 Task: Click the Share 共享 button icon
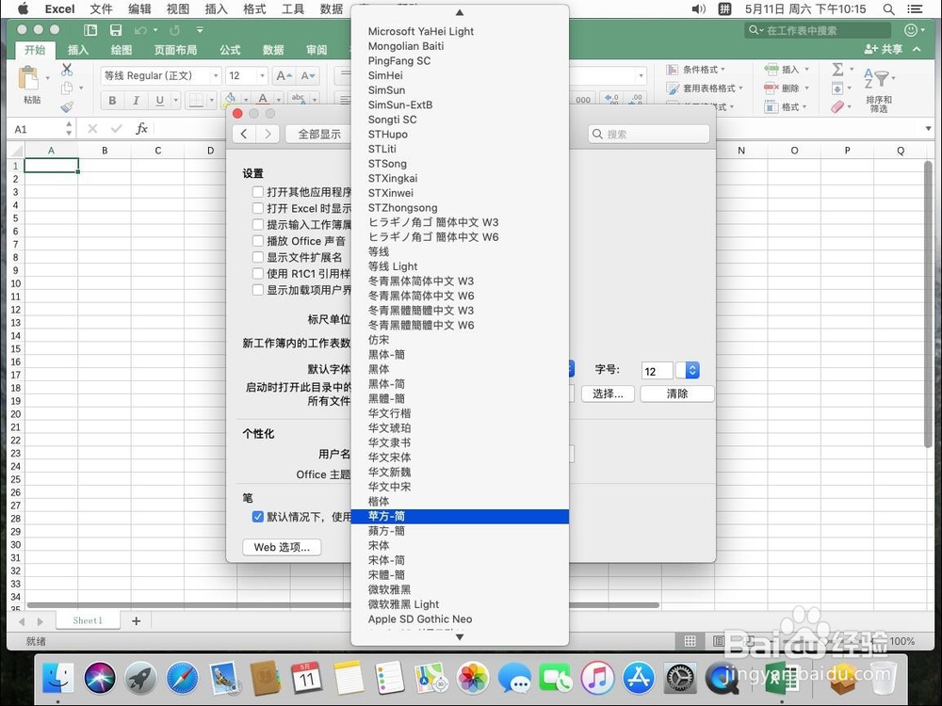(884, 49)
